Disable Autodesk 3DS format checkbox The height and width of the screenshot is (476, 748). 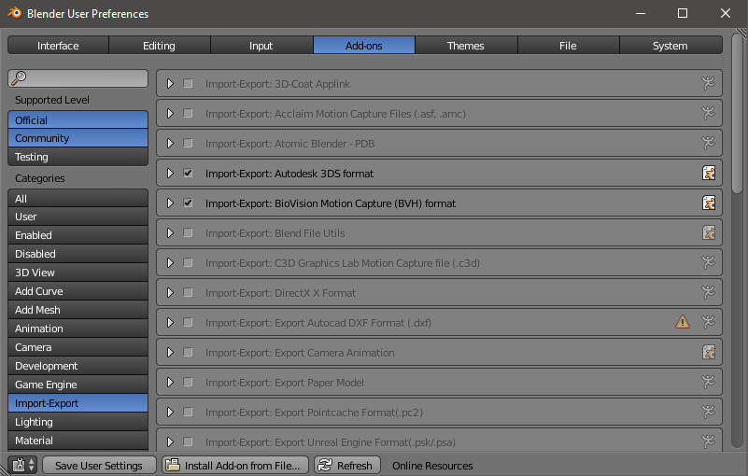pos(188,174)
